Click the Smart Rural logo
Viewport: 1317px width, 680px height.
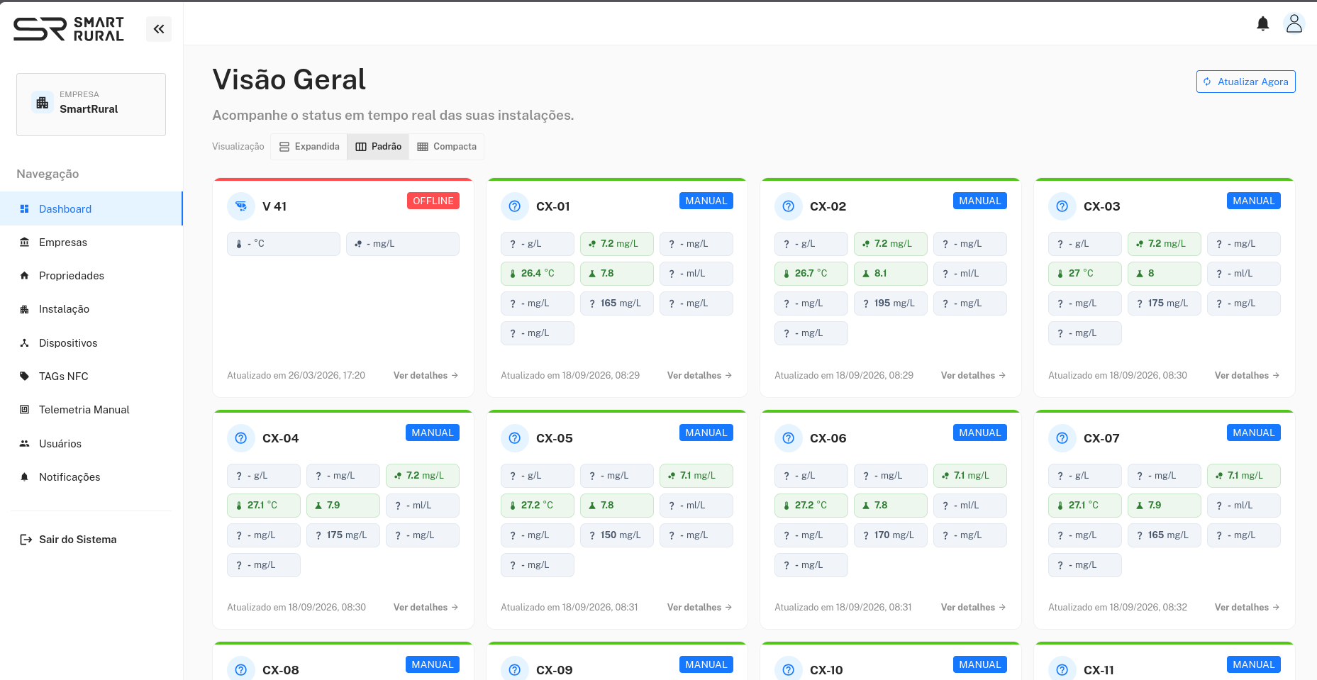(69, 29)
